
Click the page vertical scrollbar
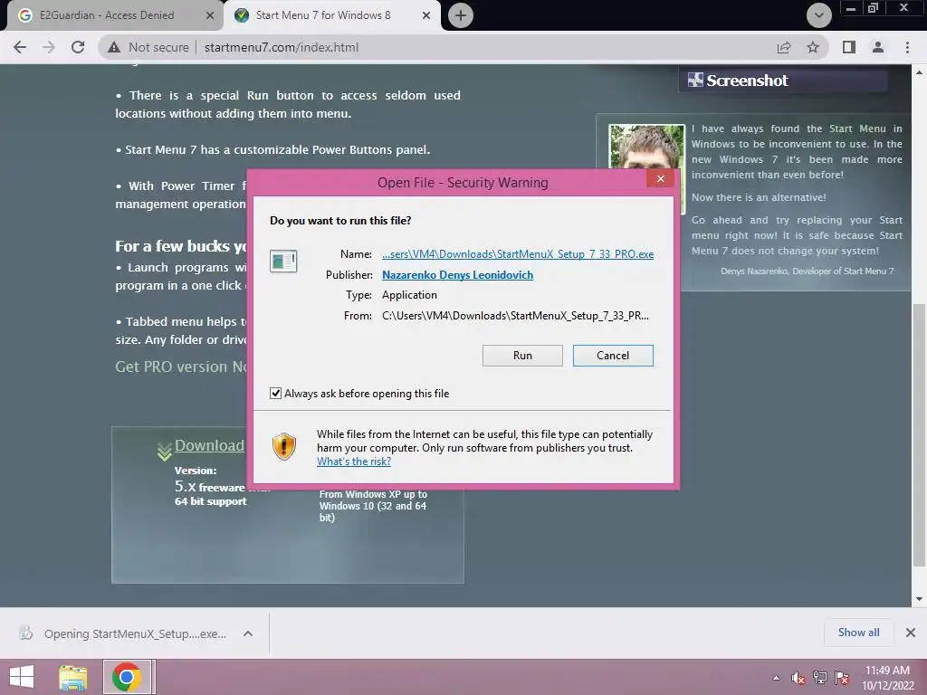(919, 434)
